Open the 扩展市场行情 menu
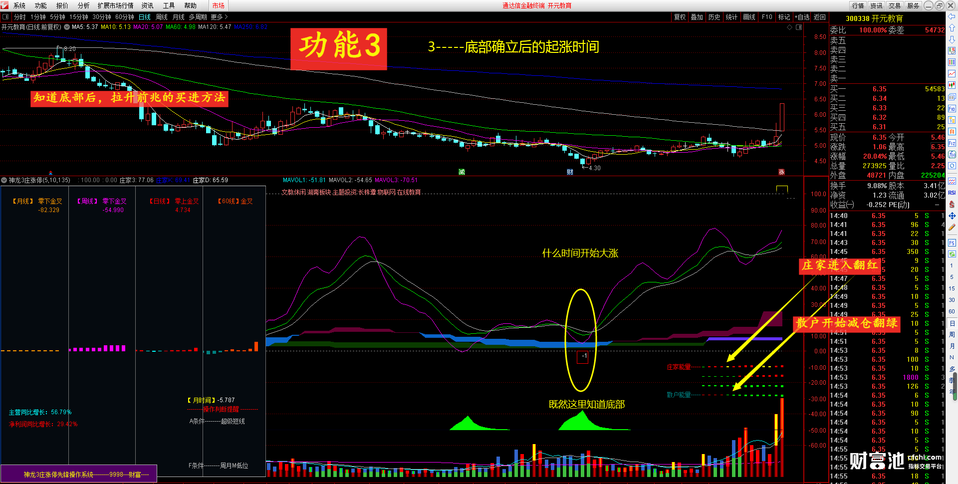958x484 pixels. coord(116,5)
